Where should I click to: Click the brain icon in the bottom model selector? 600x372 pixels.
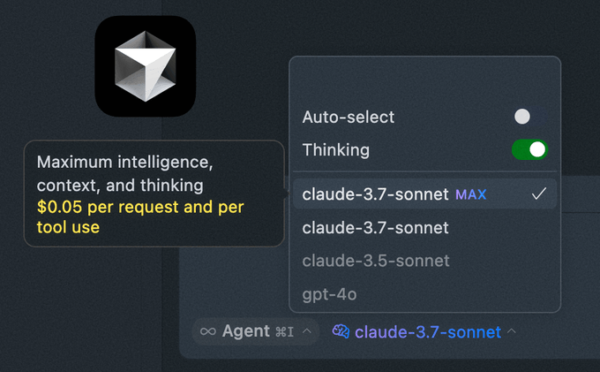pos(341,331)
